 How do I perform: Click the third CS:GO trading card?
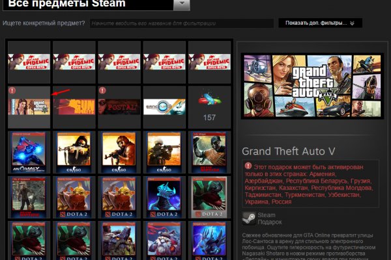pos(165,151)
